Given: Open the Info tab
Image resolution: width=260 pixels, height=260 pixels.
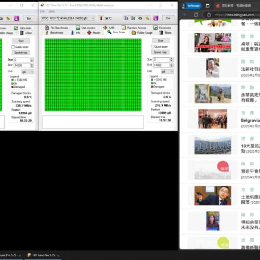Looking at the screenshot, I should [x=76, y=33].
